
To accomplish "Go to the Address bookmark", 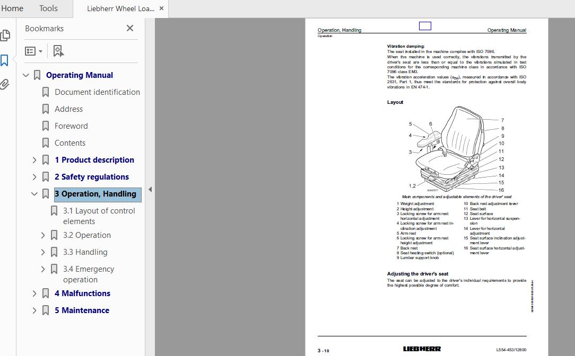I will [68, 109].
